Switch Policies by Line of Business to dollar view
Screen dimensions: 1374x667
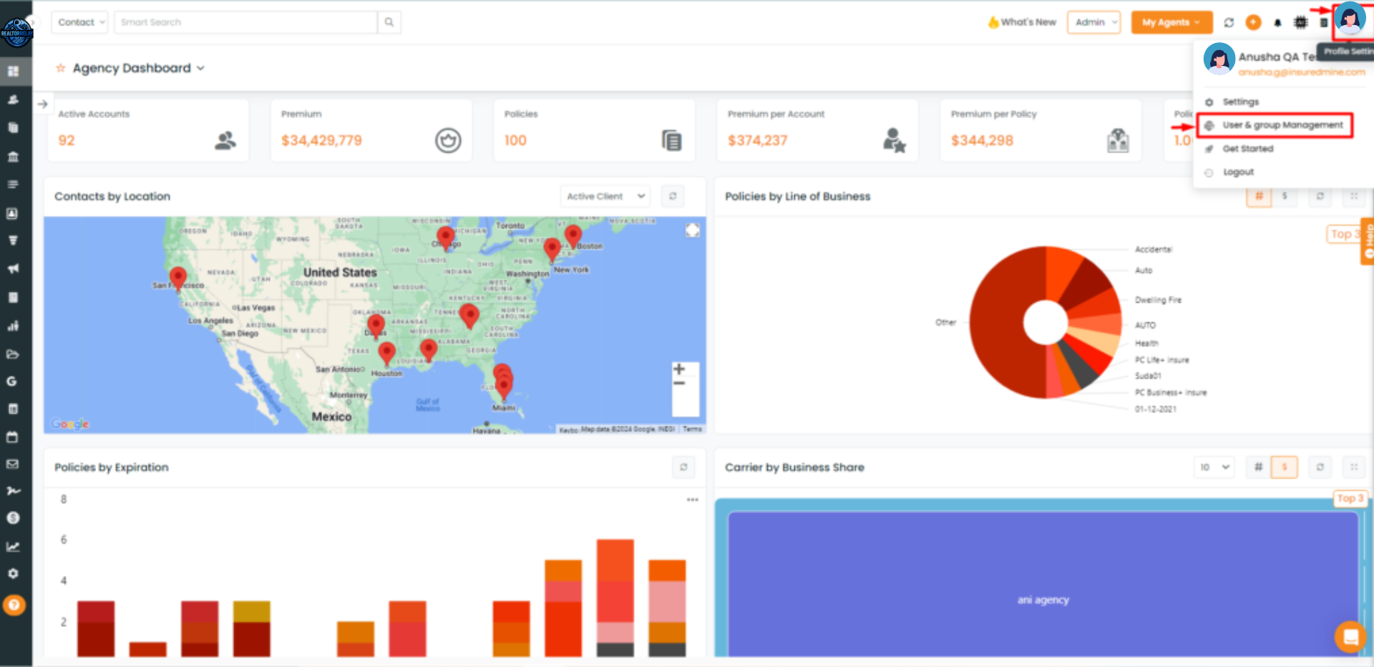[1285, 195]
